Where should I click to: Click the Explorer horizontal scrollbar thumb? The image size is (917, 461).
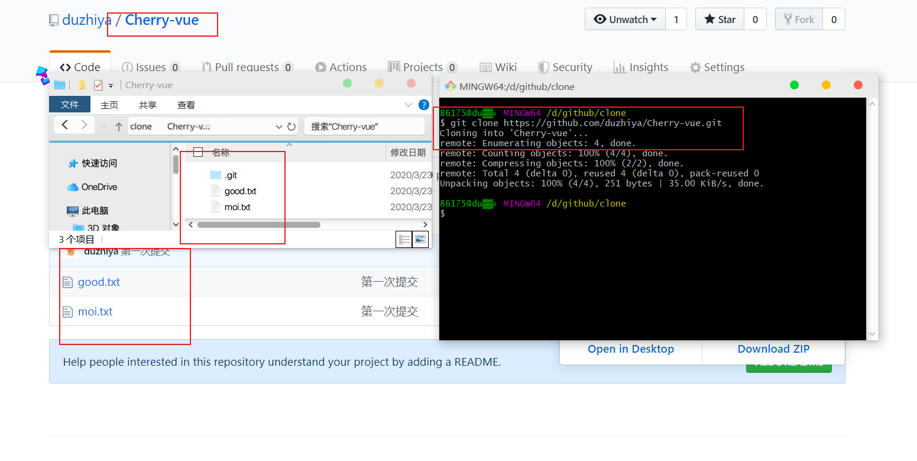click(258, 225)
